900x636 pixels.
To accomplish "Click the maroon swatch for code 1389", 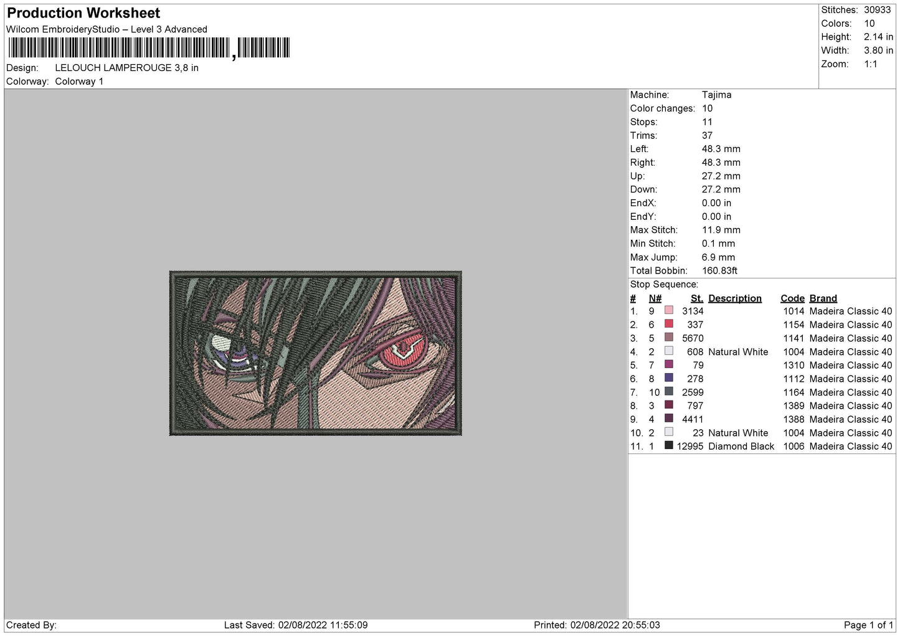I will pos(668,405).
